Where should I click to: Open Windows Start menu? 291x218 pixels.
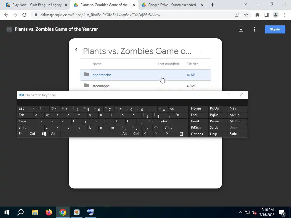point(7,212)
